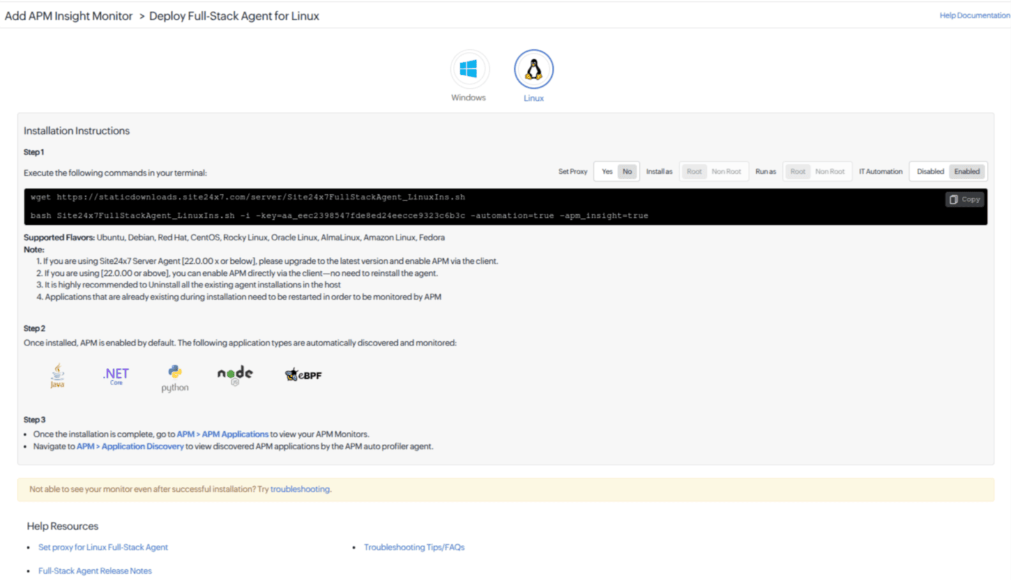Open Help Documentation link

[975, 15]
